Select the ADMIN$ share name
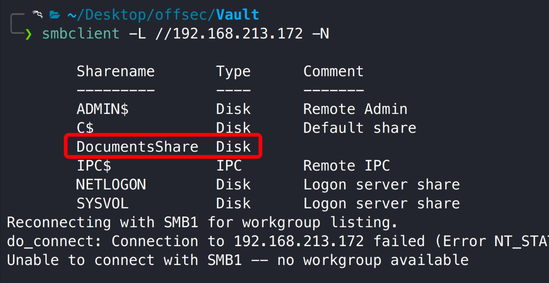Viewport: 549px width, 283px height. point(102,109)
